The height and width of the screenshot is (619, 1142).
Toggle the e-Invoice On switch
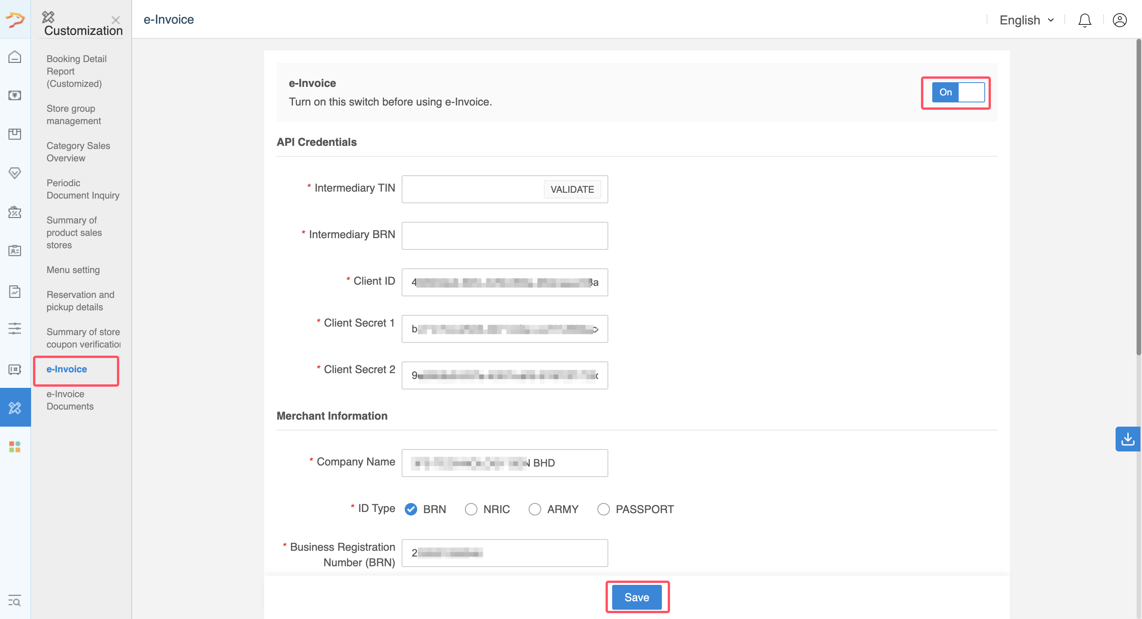pos(958,92)
